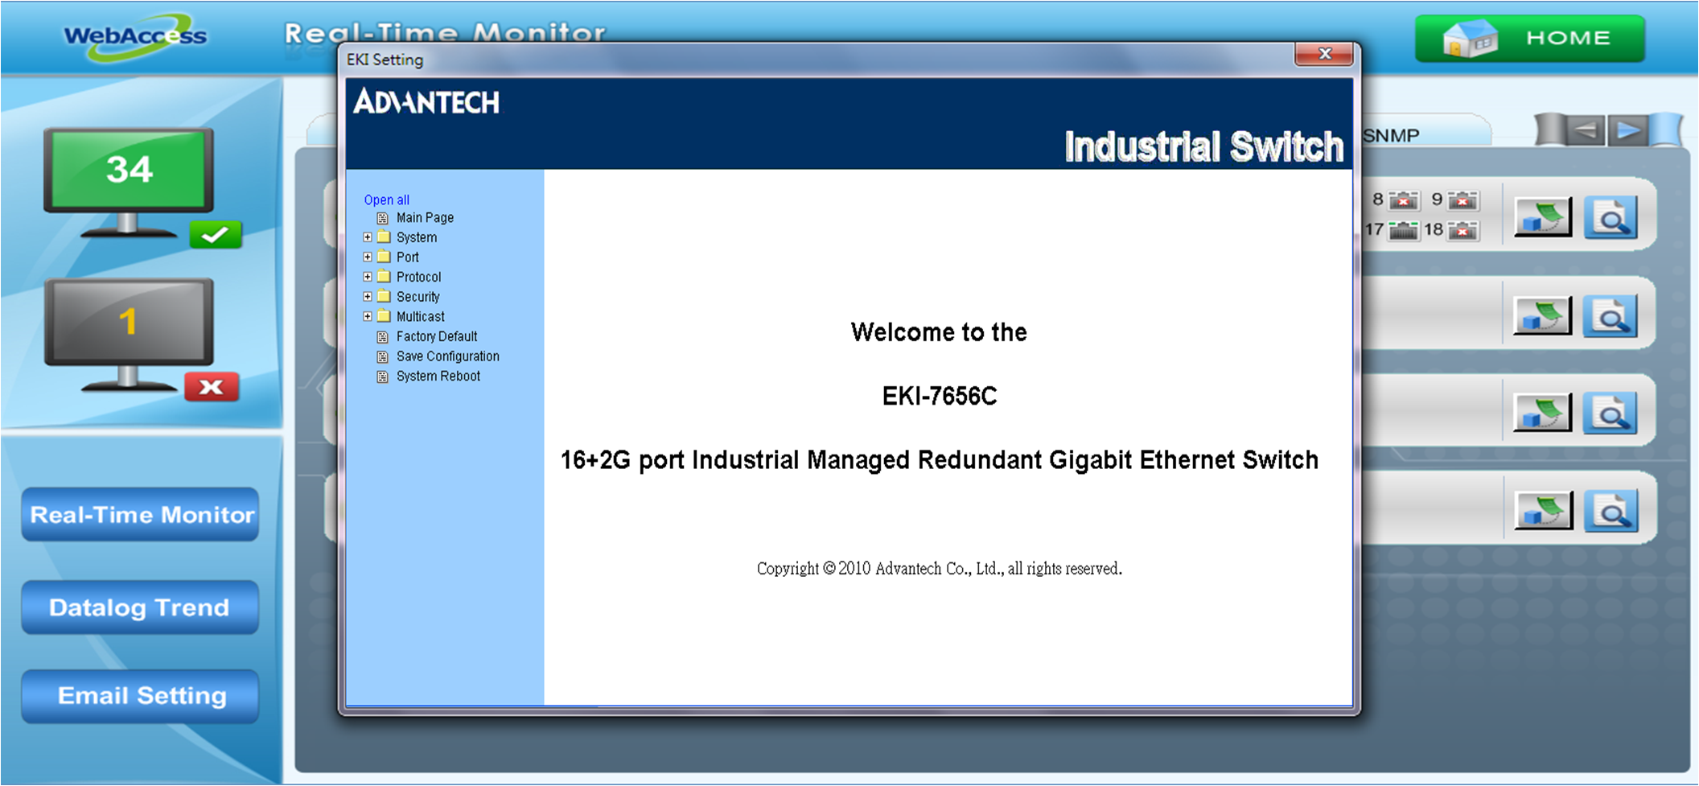Click the Port folder icon
The image size is (1699, 786).
[x=384, y=257]
